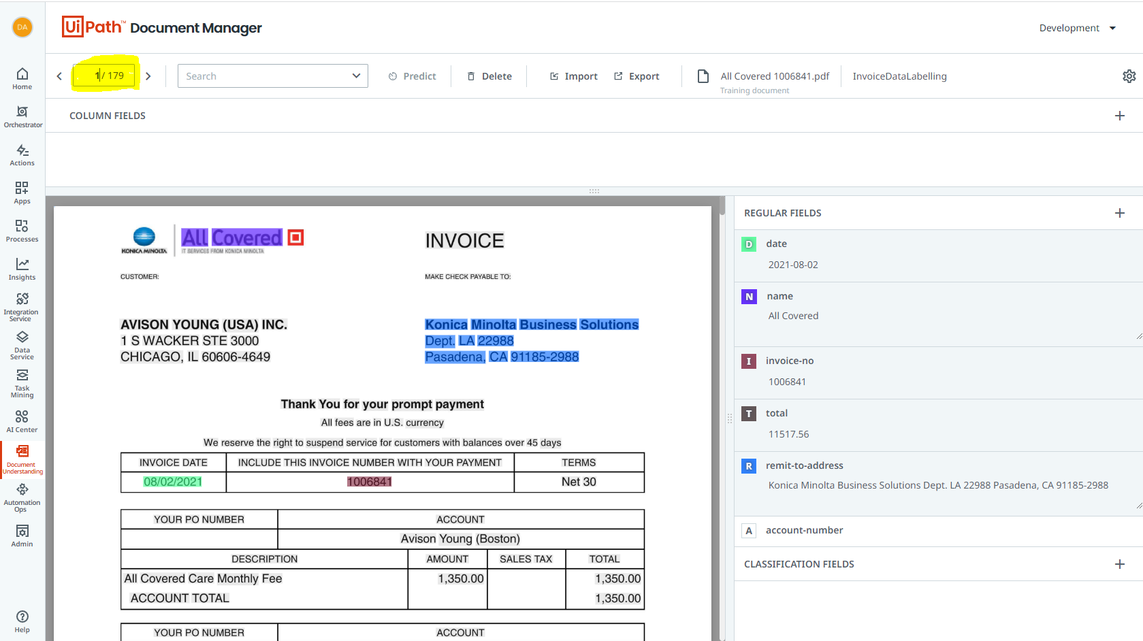Export the labelled data
Screen dimensions: 1143x641
pyautogui.click(x=637, y=76)
